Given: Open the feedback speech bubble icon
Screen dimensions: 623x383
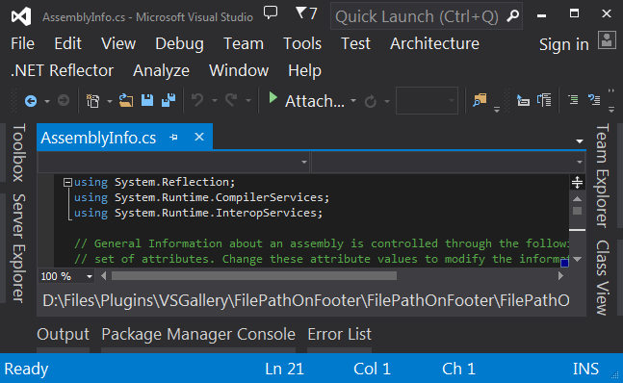Looking at the screenshot, I should [271, 13].
